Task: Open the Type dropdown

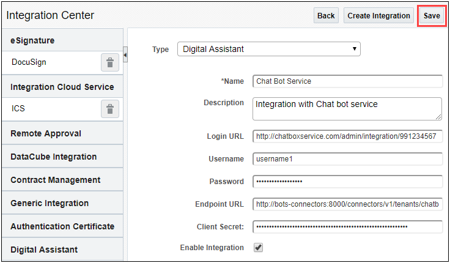Action: 269,49
